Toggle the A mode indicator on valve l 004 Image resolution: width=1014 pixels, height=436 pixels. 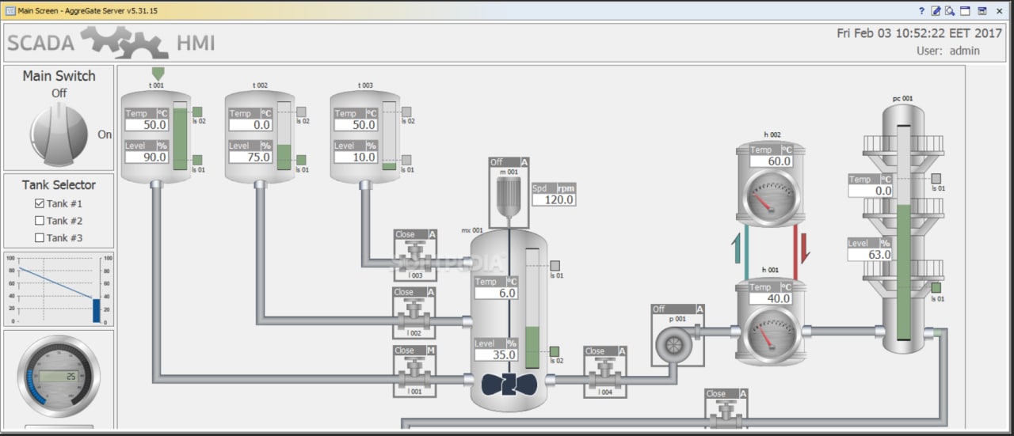pos(623,351)
